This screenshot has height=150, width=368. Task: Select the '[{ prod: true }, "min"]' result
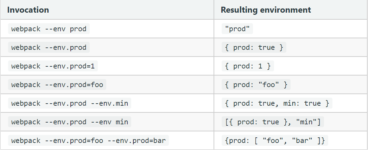[x=273, y=122]
